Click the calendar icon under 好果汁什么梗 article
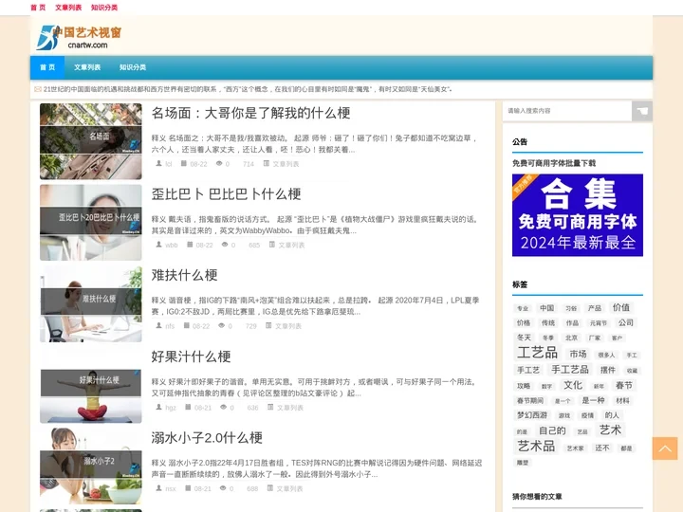 (188, 407)
